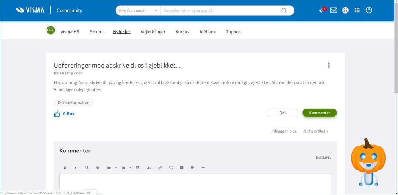The width and height of the screenshot is (398, 195).
Task: Open notifications megaphone icon
Action: [322, 10]
